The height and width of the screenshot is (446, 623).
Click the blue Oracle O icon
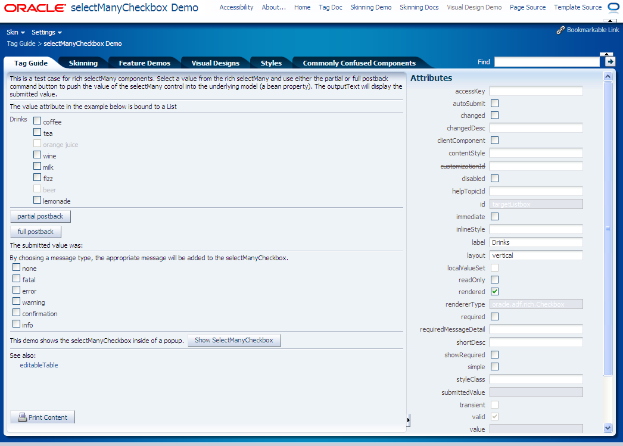point(613,8)
